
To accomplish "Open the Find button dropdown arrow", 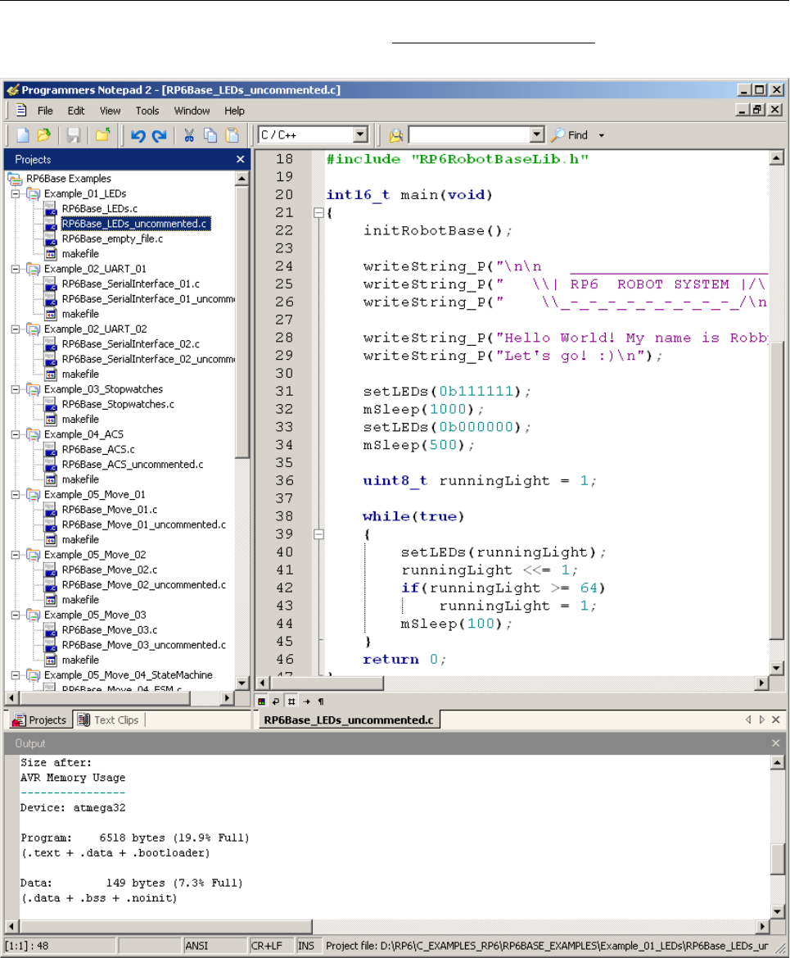I will [602, 136].
